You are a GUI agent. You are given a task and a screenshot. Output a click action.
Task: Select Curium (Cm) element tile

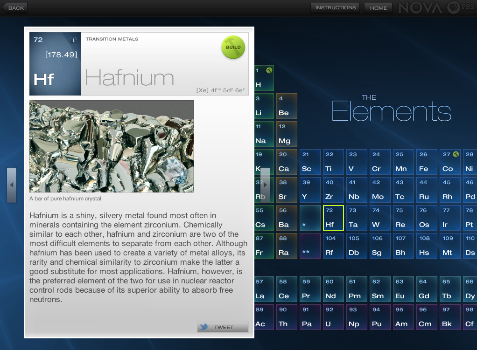pyautogui.click(x=427, y=317)
